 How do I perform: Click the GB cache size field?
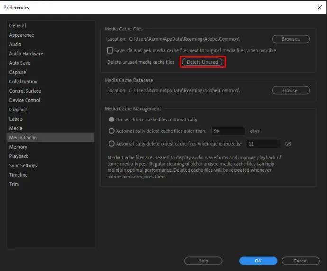coord(263,144)
